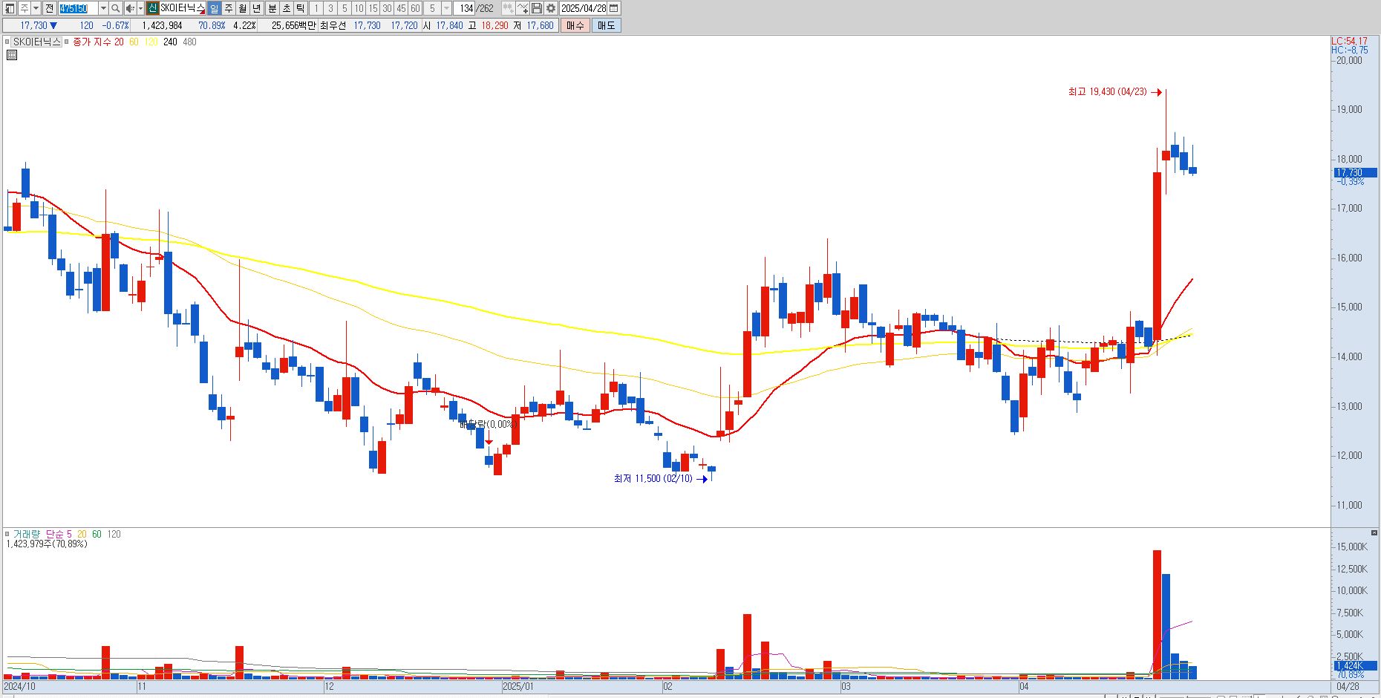Click the blue 매도 sell button

pyautogui.click(x=606, y=25)
